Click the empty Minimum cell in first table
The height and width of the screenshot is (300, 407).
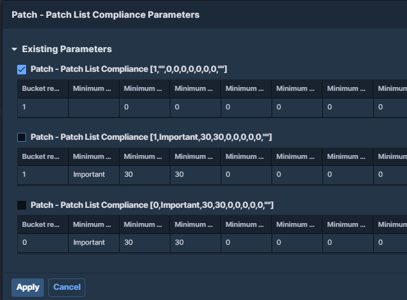click(93, 107)
